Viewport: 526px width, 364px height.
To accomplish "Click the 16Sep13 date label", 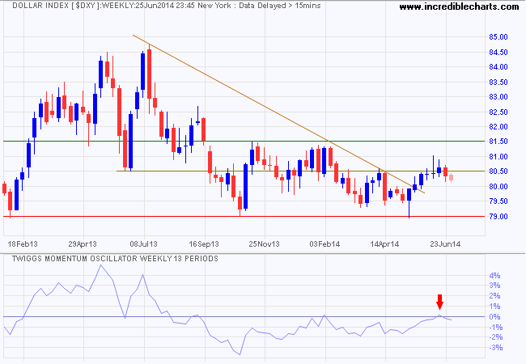I will [x=204, y=244].
